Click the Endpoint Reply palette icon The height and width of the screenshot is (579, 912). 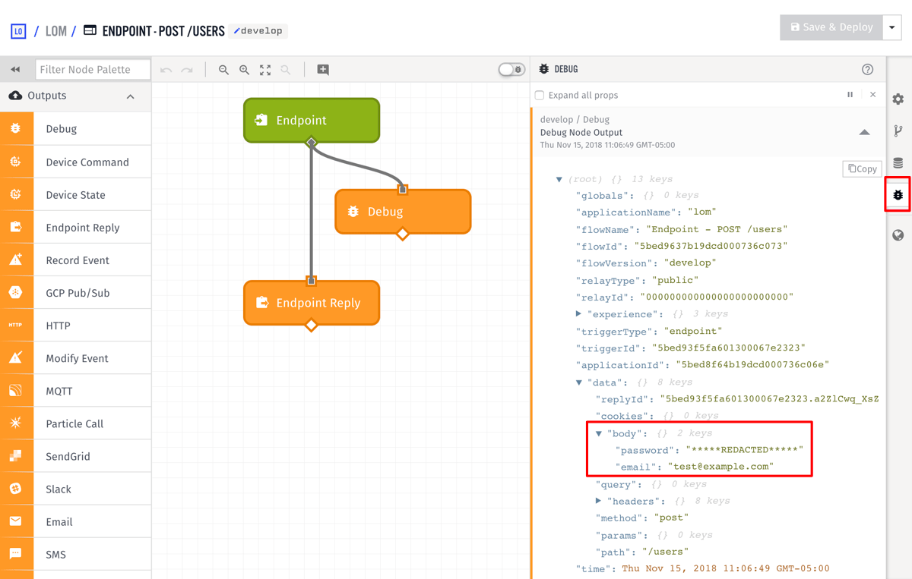pos(16,227)
